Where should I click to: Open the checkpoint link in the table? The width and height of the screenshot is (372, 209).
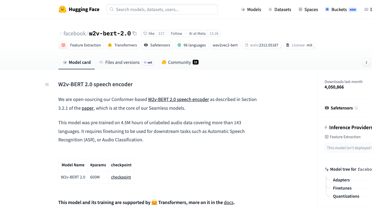coord(121,177)
